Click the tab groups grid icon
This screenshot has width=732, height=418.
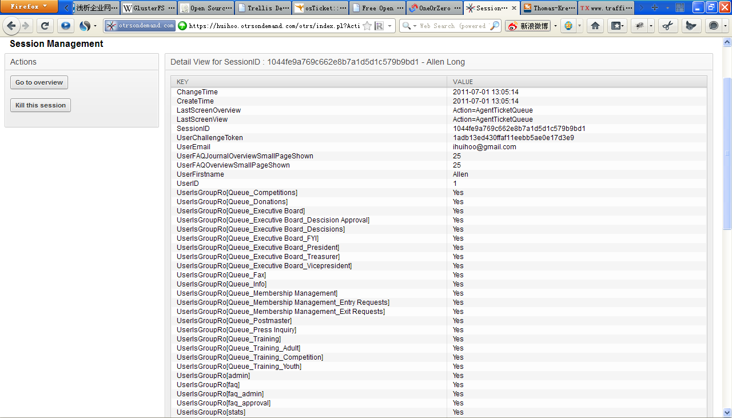click(x=679, y=8)
